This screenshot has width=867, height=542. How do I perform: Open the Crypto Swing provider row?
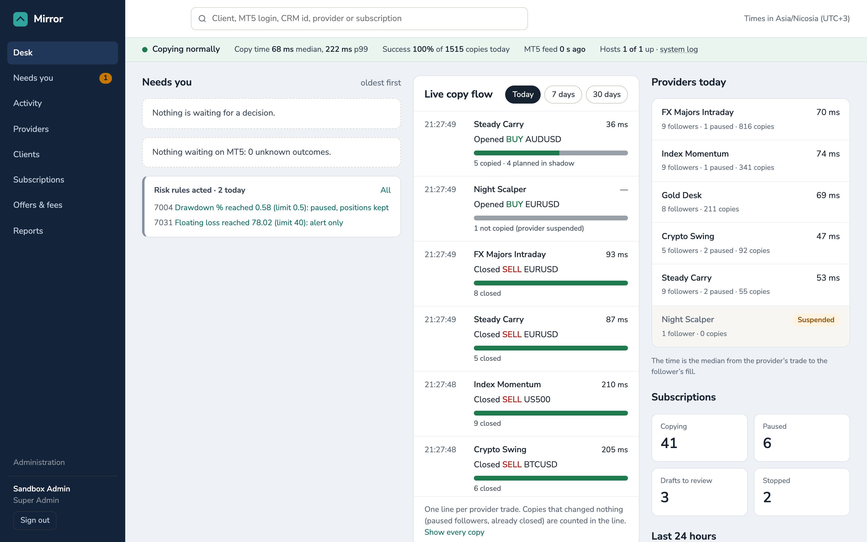[x=750, y=244]
